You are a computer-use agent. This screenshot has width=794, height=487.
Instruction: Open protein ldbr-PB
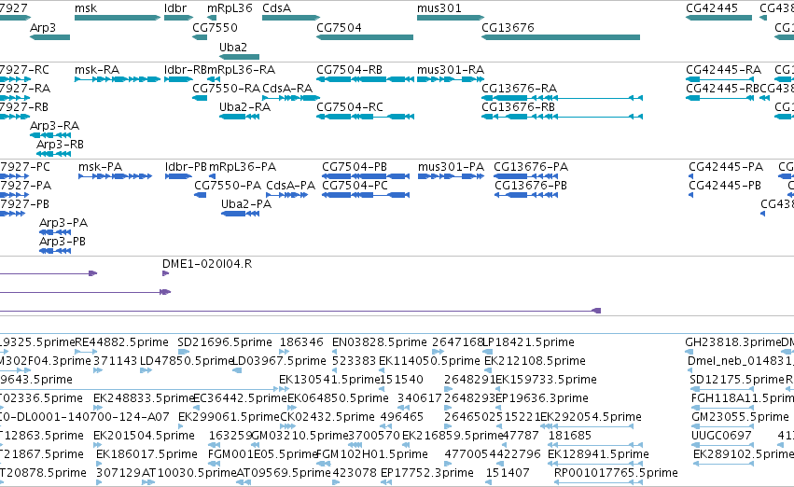179,176
